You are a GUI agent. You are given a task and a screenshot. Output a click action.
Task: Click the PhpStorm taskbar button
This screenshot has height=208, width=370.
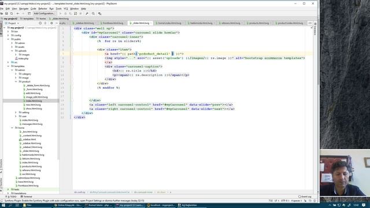click(x=129, y=205)
